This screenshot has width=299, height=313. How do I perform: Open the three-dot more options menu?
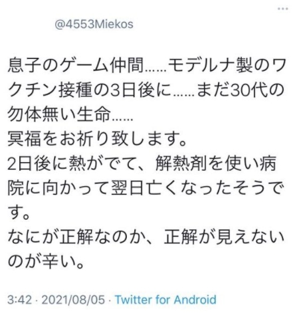283,9
